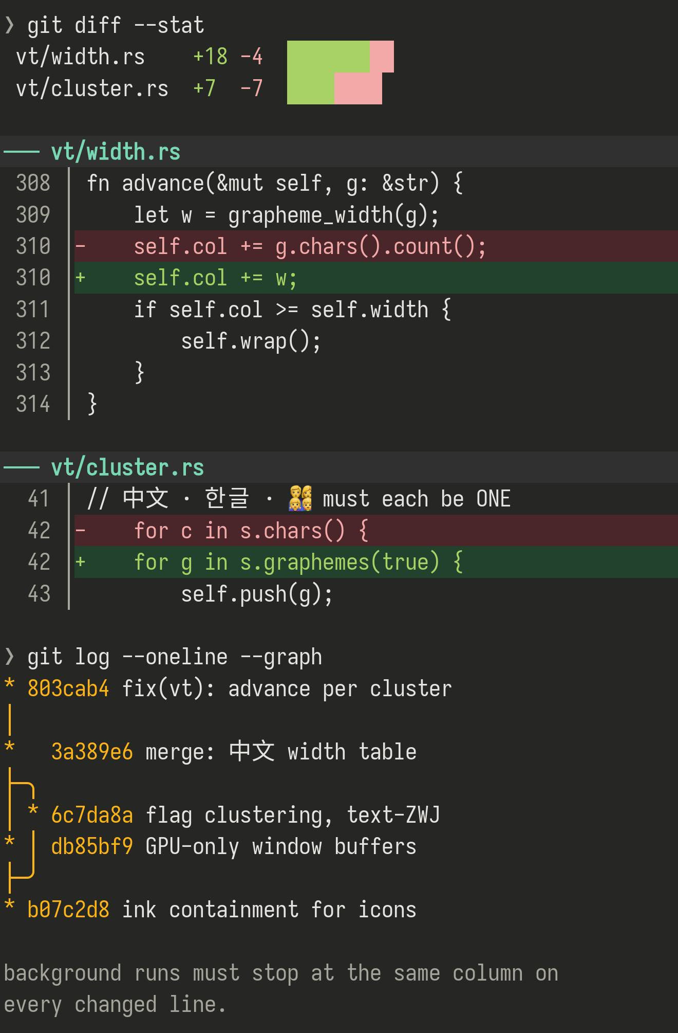Click the vt/cluster.rs diff section header

click(x=339, y=467)
